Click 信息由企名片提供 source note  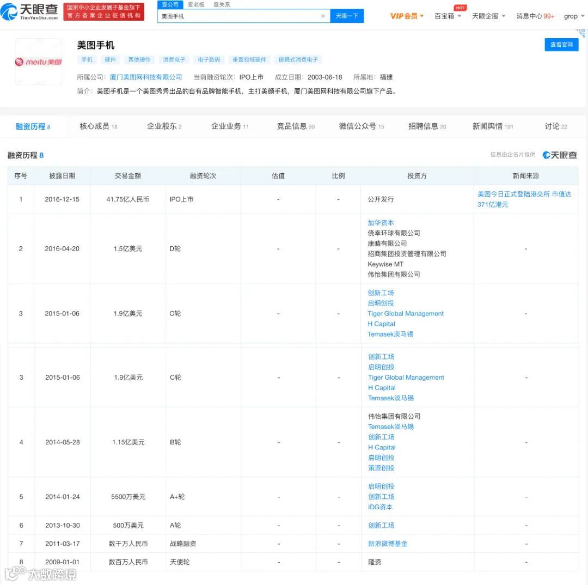pos(513,155)
